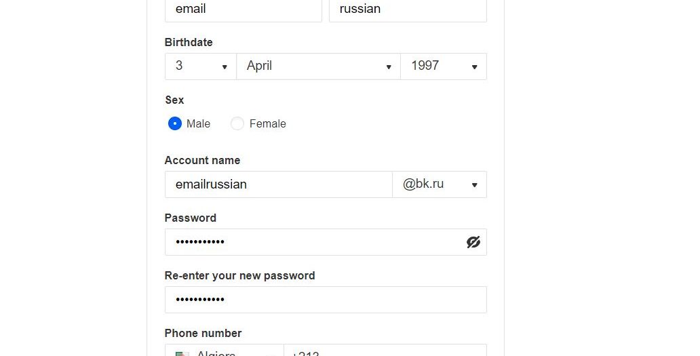
Task: Expand the @bk.ru domain selector
Action: [440, 184]
